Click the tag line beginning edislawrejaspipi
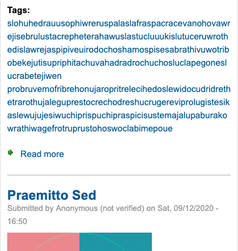 (118, 50)
